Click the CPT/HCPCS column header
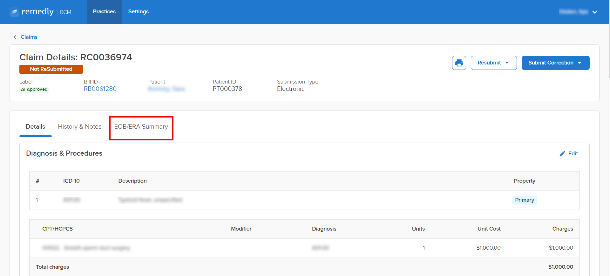This screenshot has height=276, width=610. click(58, 229)
